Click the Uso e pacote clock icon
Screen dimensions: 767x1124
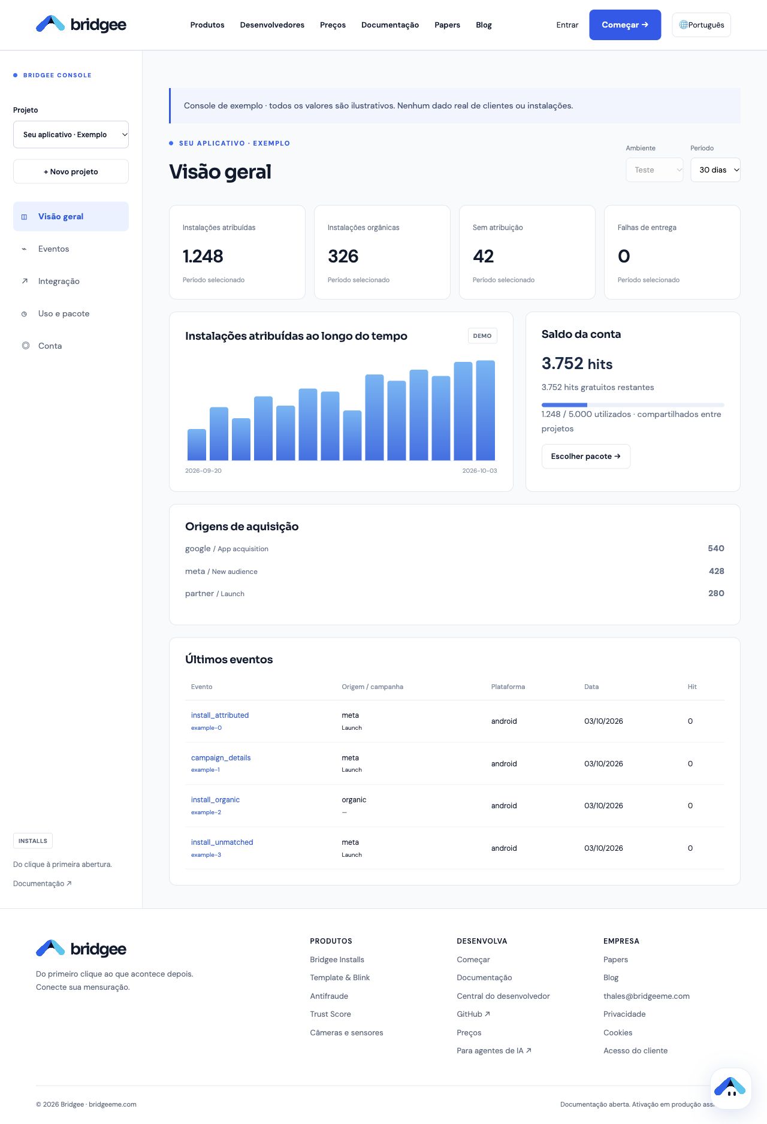[x=25, y=314]
